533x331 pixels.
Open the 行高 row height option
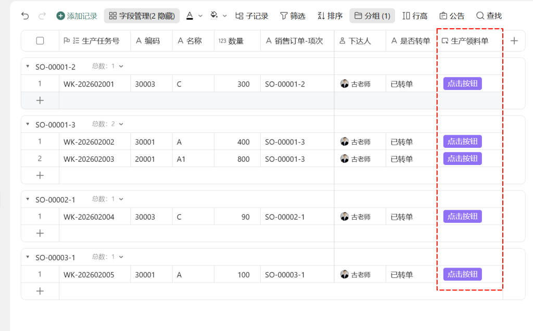coord(415,16)
